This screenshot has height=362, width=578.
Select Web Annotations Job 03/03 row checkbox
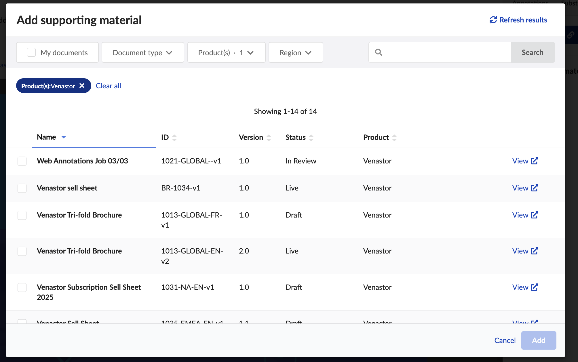pos(22,161)
